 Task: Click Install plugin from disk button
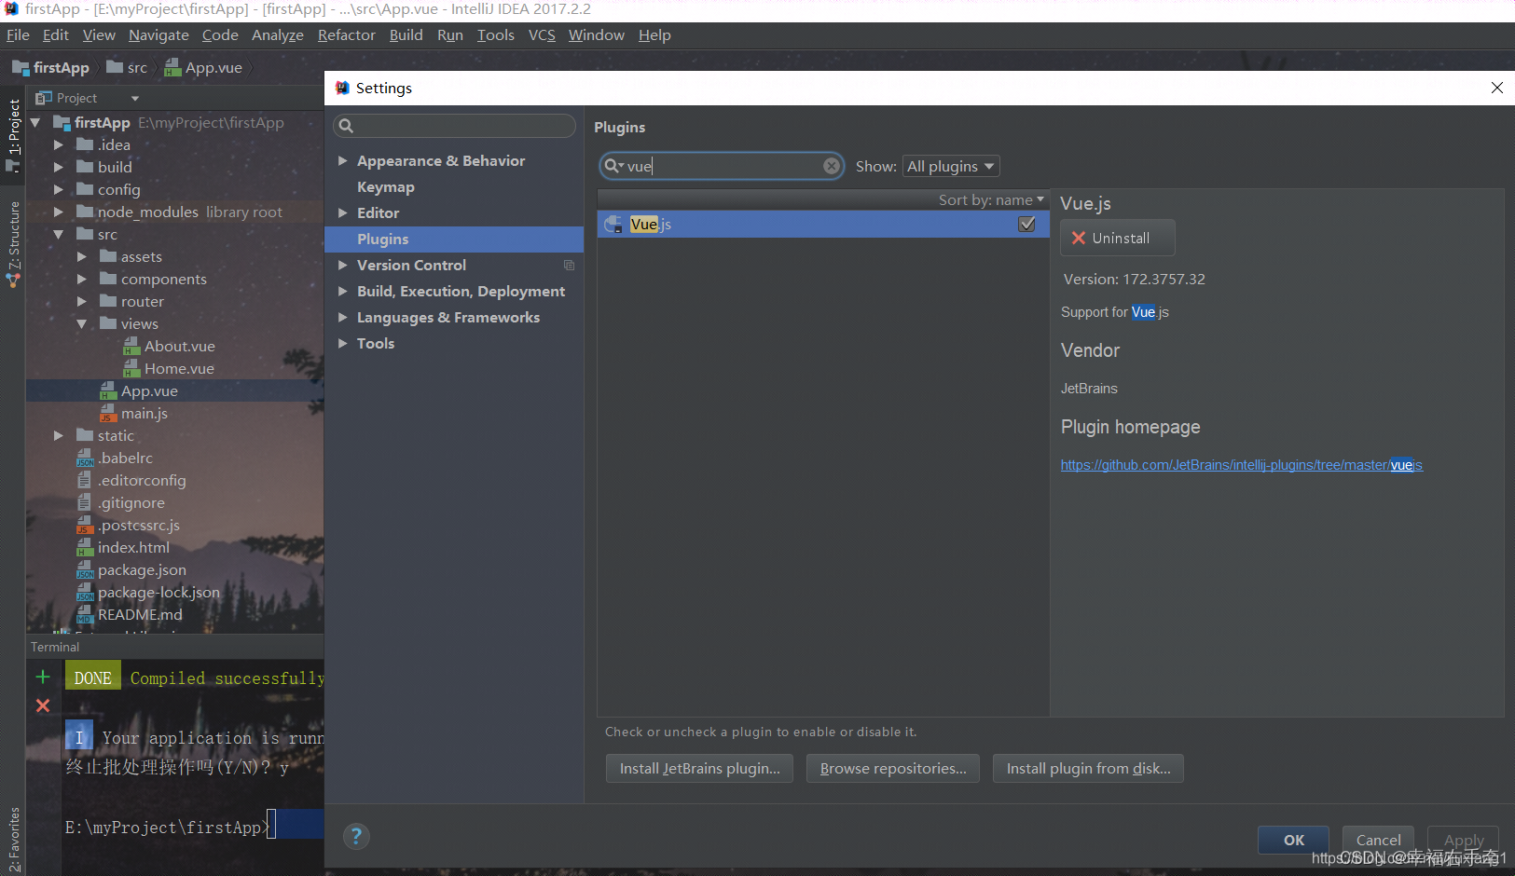tap(1088, 768)
